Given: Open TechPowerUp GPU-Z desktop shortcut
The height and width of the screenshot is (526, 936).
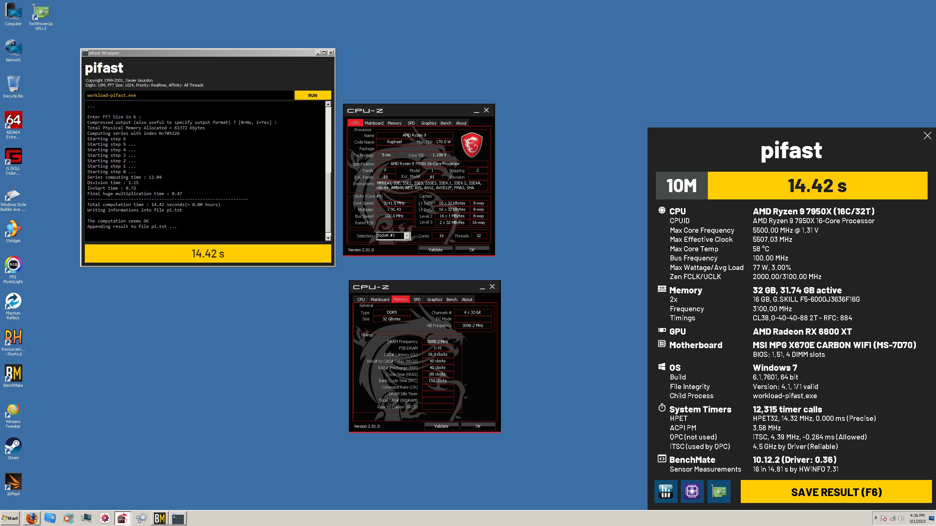Looking at the screenshot, I should click(41, 17).
